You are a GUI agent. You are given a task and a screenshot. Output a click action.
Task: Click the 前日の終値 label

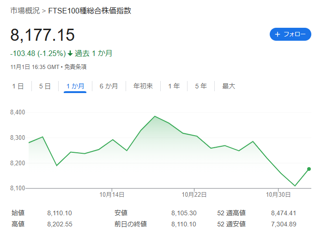[131, 224]
